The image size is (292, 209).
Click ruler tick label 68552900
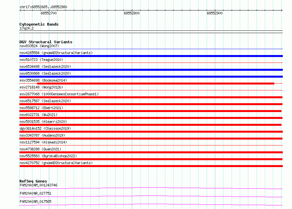[x=215, y=13]
